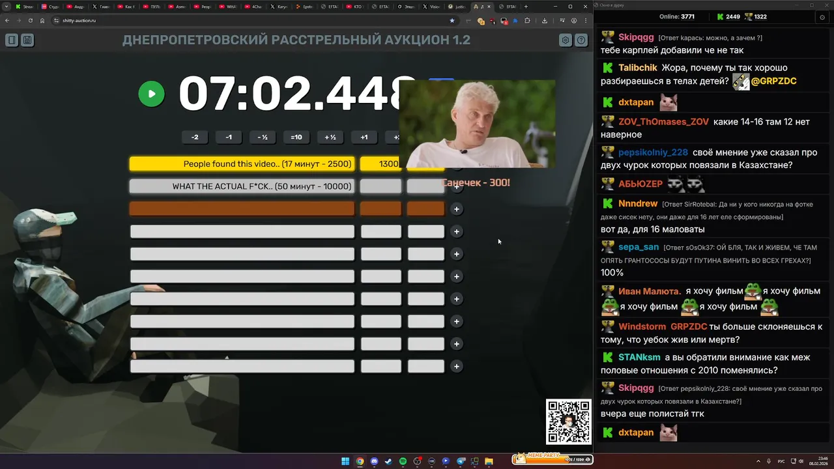Show hidden system tray icons chevron
The height and width of the screenshot is (469, 834).
tap(758, 461)
